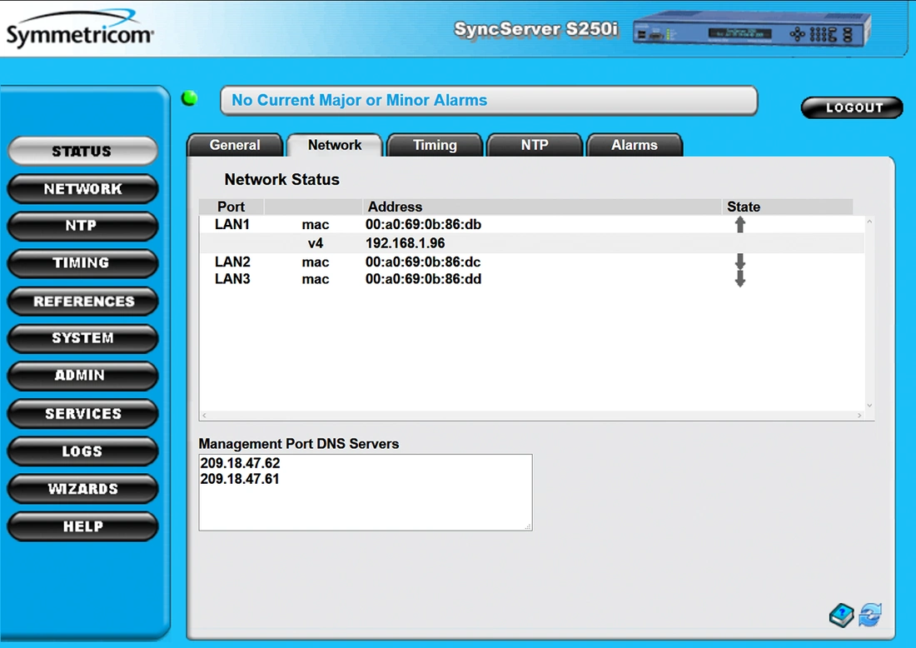The width and height of the screenshot is (916, 648).
Task: Open the HELP section
Action: [x=82, y=526]
